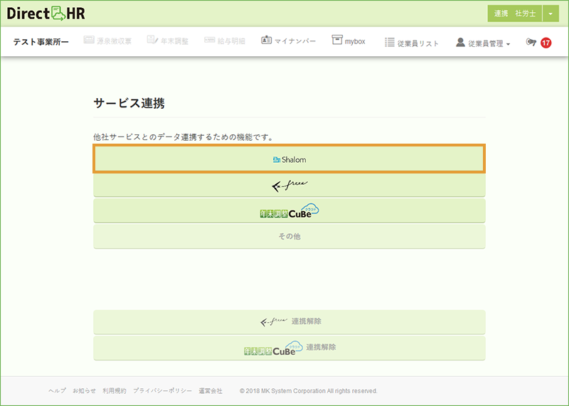Click the DirectHR logo
The width and height of the screenshot is (569, 406).
click(46, 14)
